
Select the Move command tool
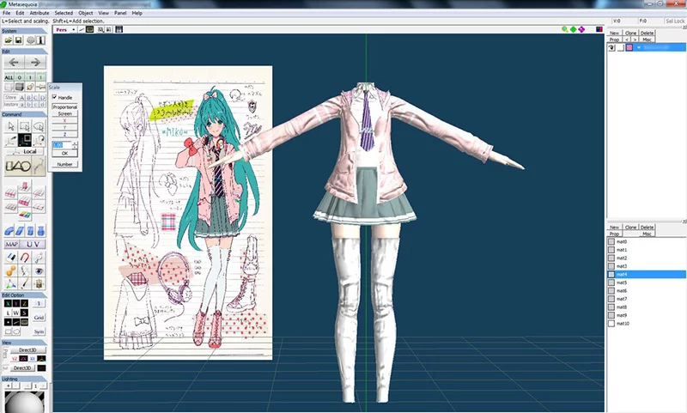click(11, 140)
